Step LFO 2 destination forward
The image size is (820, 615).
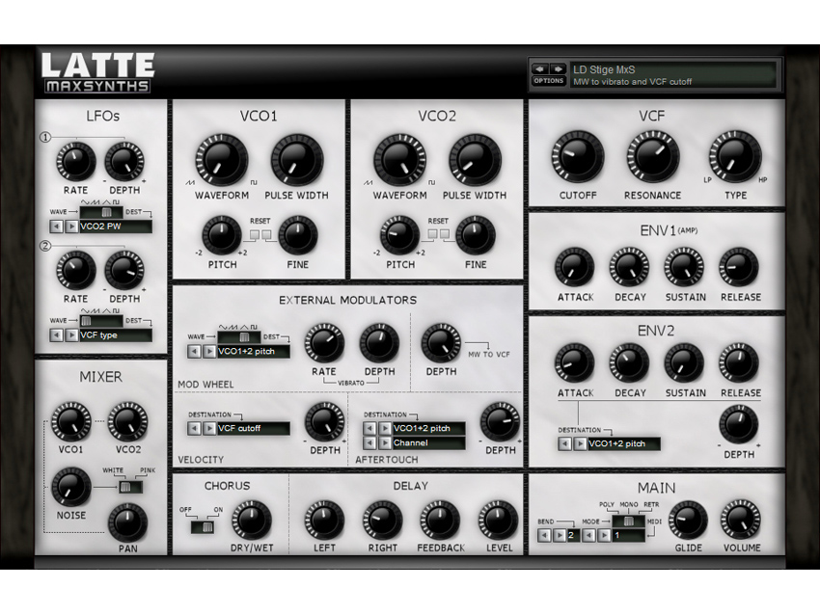(71, 335)
